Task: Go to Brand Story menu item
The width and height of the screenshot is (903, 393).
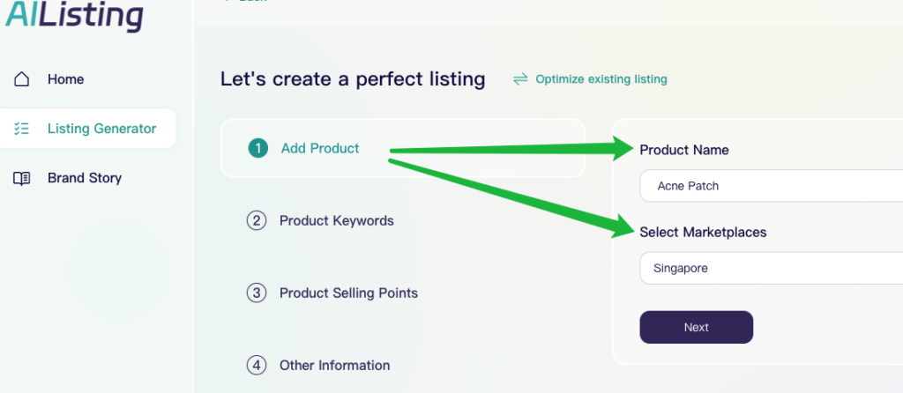Action: 85,178
